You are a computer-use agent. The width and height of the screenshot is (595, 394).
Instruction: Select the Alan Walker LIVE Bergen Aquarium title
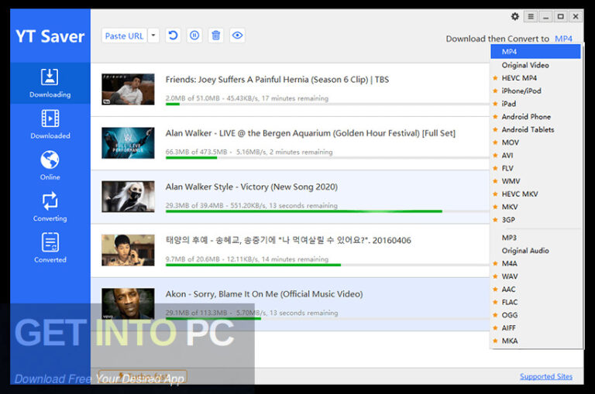[x=311, y=133]
